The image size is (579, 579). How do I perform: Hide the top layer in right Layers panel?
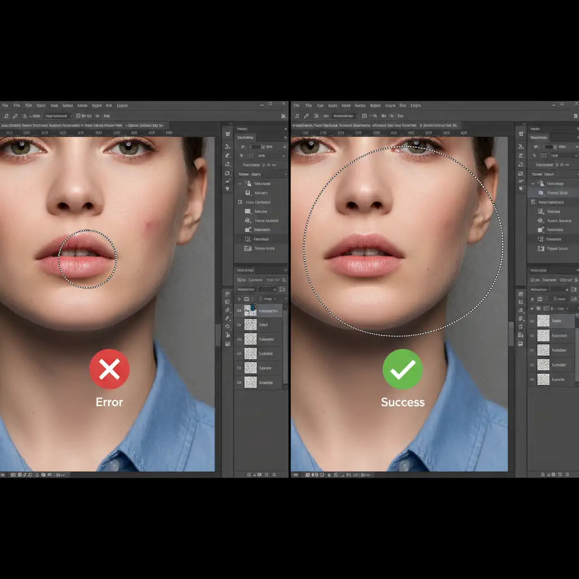pos(532,321)
